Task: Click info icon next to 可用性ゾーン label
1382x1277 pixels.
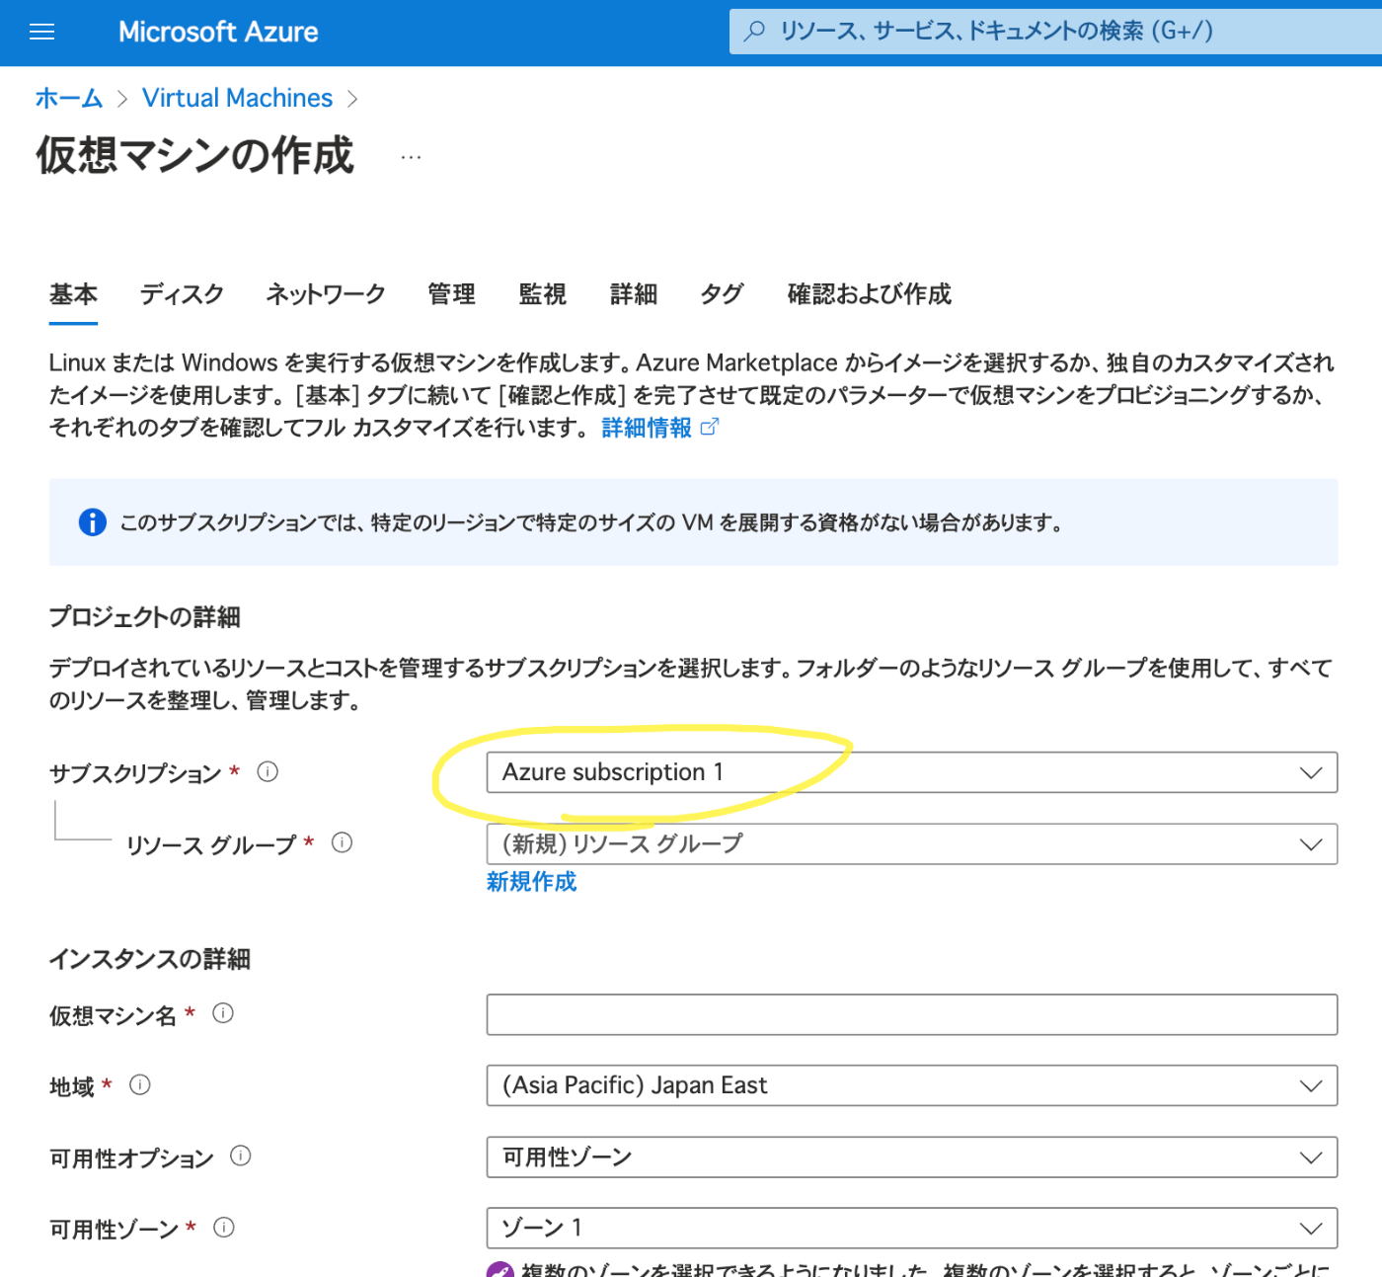Action: click(x=224, y=1228)
